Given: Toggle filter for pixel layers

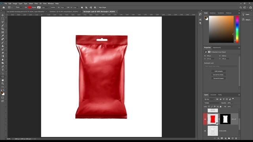Looking at the screenshot, I should 217,99.
